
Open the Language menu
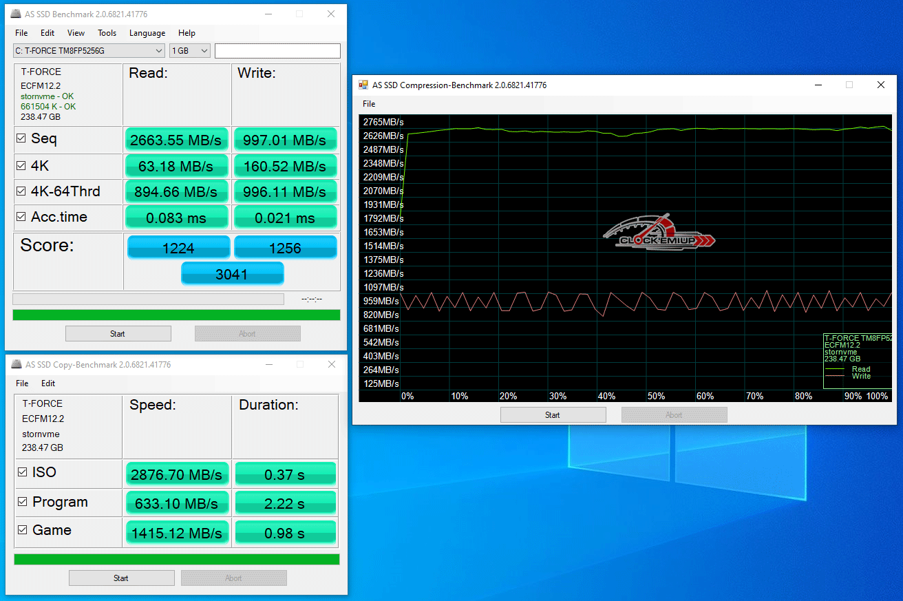(147, 33)
